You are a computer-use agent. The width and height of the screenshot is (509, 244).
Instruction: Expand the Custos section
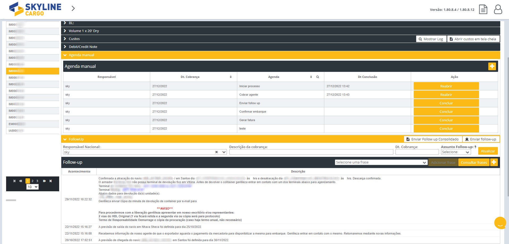point(65,39)
